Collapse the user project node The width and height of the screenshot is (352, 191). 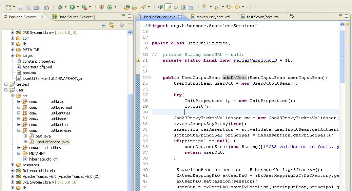pos(6,90)
